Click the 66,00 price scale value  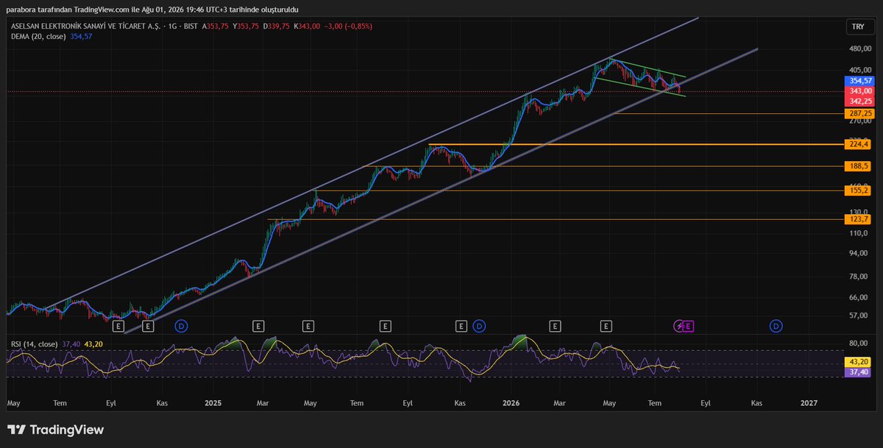pos(859,297)
